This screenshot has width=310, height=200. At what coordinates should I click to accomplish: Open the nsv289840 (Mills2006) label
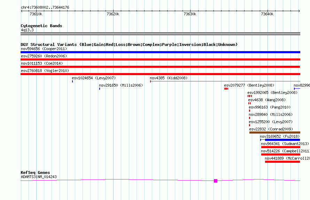coord(271,114)
